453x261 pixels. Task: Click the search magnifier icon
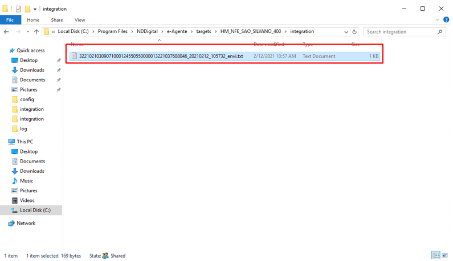(440, 32)
